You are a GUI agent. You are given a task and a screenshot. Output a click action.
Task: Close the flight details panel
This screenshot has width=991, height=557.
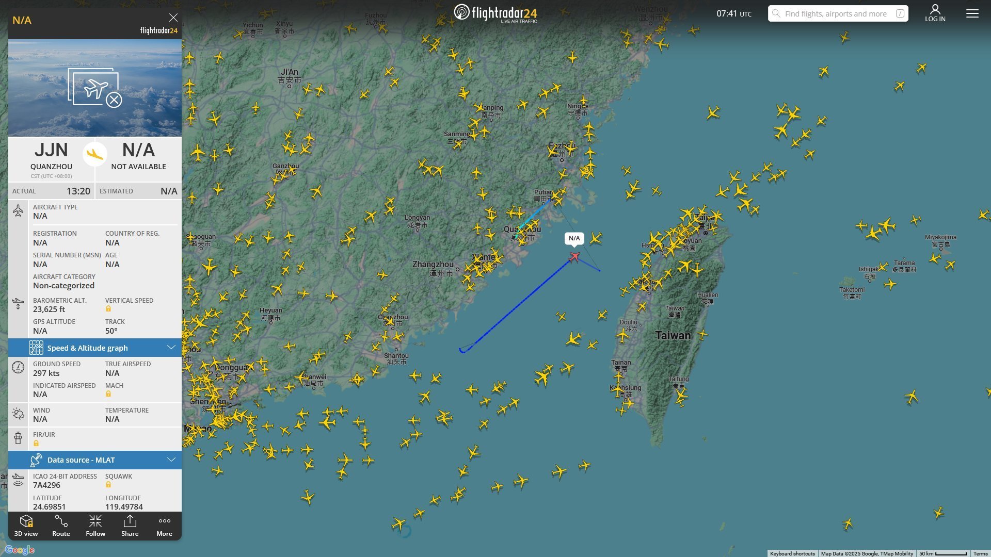173,18
